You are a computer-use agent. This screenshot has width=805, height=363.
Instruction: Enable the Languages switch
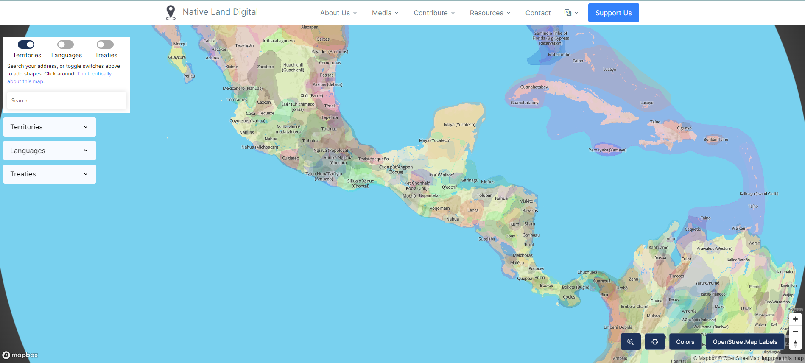coord(66,45)
